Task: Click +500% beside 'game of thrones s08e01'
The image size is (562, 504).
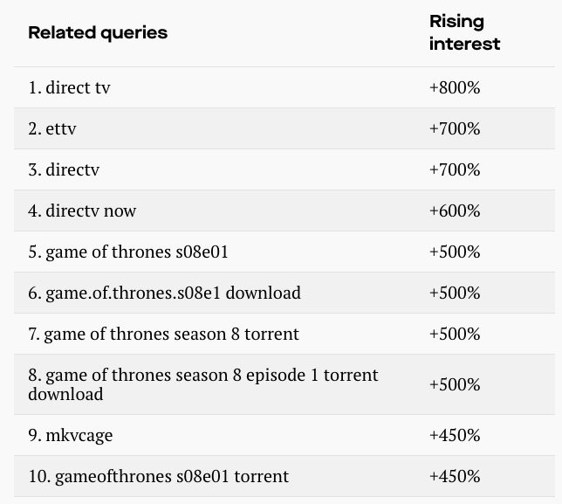Action: click(x=455, y=252)
